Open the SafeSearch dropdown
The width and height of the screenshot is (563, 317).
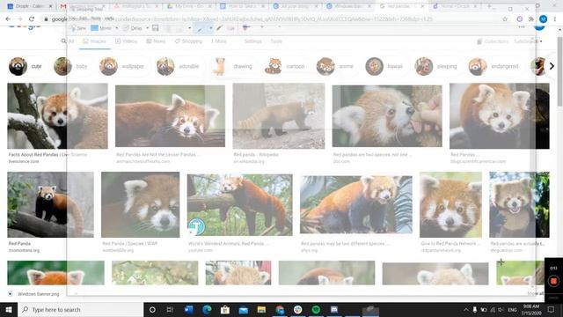click(x=528, y=41)
